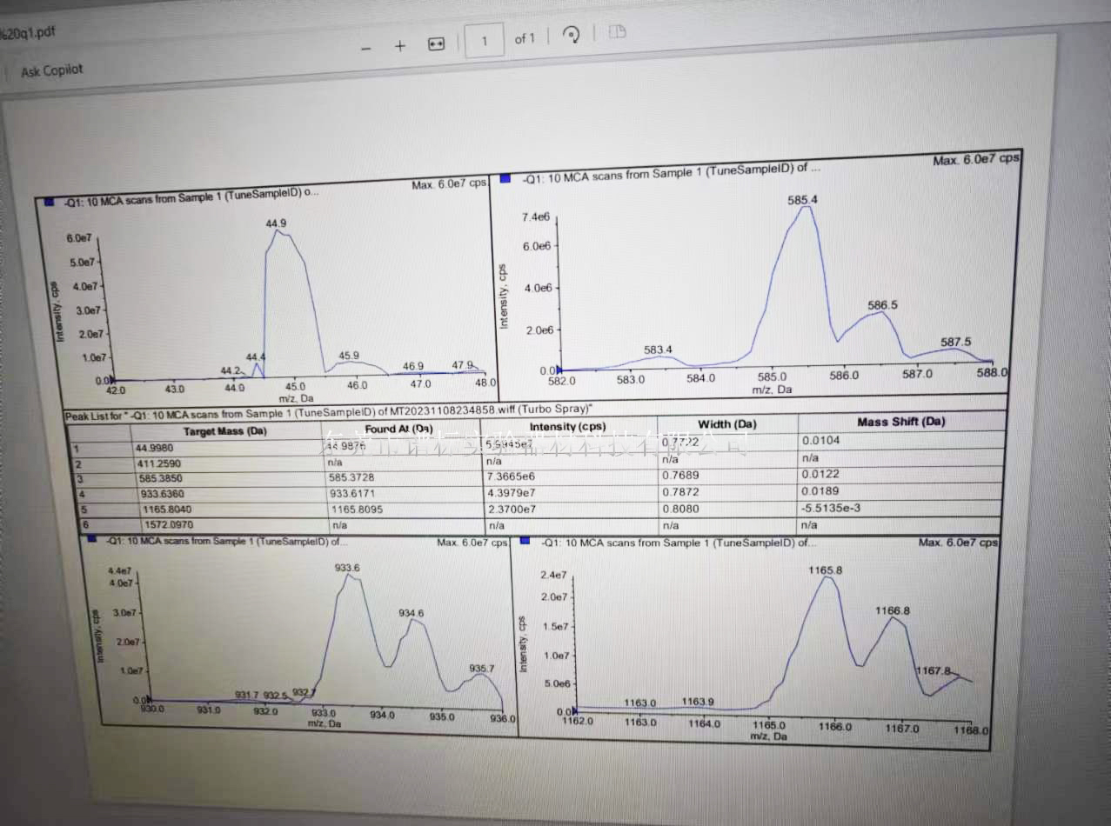The height and width of the screenshot is (826, 1111).
Task: Rotate the PDF page
Action: (x=572, y=36)
